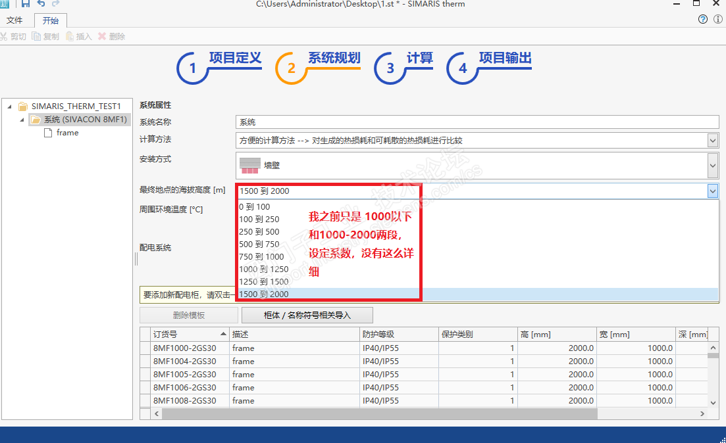Select 系统 (SIVACON 8MF1) in tree
The width and height of the screenshot is (726, 443).
click(79, 120)
